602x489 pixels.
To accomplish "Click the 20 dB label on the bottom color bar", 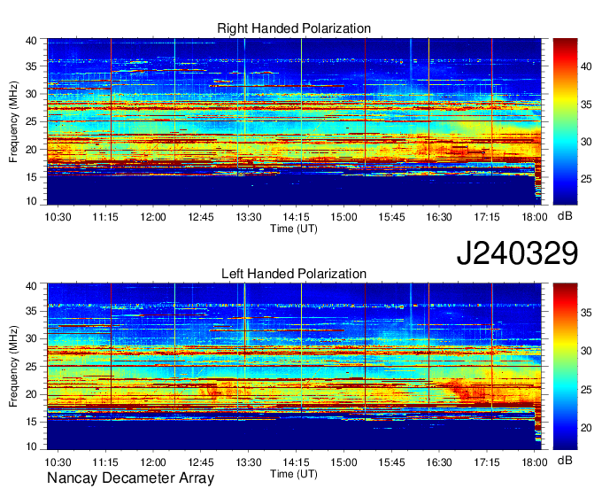I will pyautogui.click(x=586, y=428).
